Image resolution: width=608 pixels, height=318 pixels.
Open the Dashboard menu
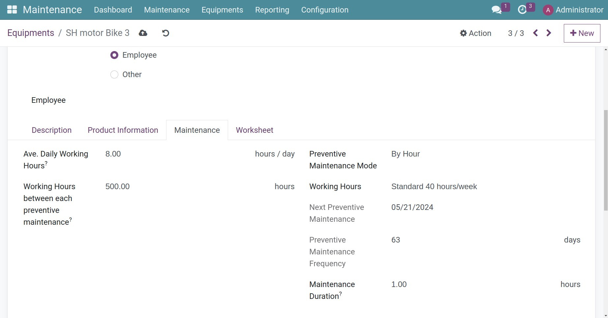113,10
